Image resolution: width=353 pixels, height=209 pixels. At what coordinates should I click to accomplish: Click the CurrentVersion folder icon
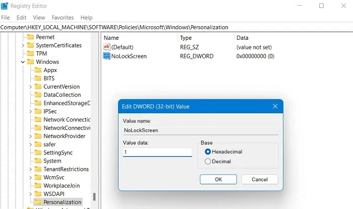[38, 87]
